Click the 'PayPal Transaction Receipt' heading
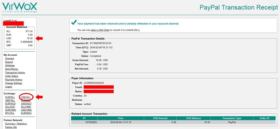This screenshot has height=129, width=280. click(239, 8)
